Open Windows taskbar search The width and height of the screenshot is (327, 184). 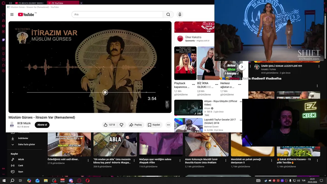[x=12, y=180]
